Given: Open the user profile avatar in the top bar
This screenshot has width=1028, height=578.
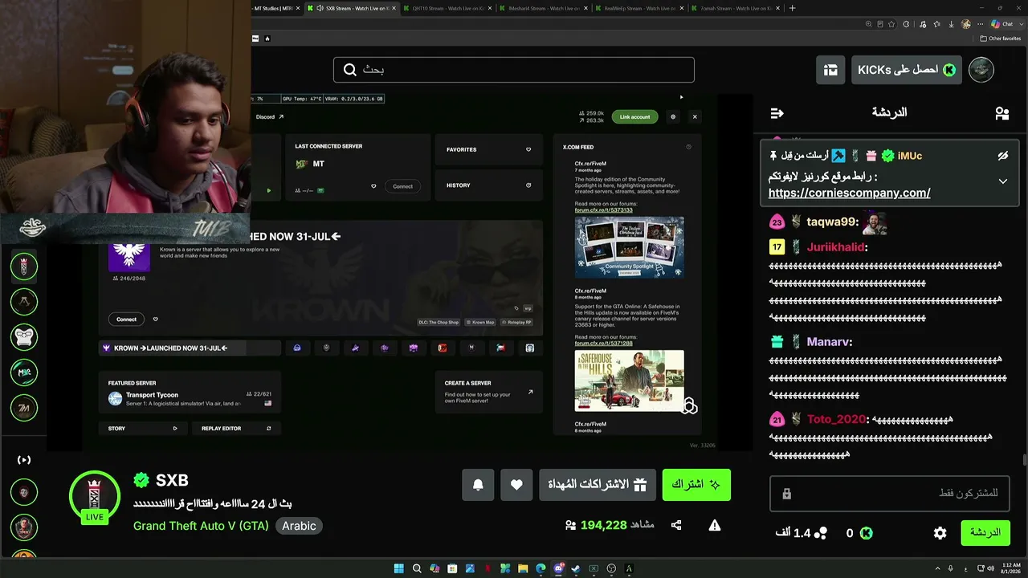Looking at the screenshot, I should point(981,70).
